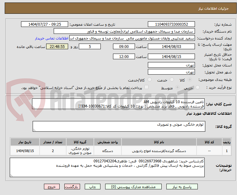Click the خروج exit button
The height and width of the screenshot is (195, 237).
tap(52, 187)
